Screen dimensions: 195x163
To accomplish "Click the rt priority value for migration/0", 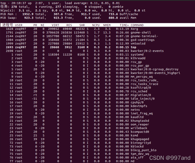I will pos(35,95).
